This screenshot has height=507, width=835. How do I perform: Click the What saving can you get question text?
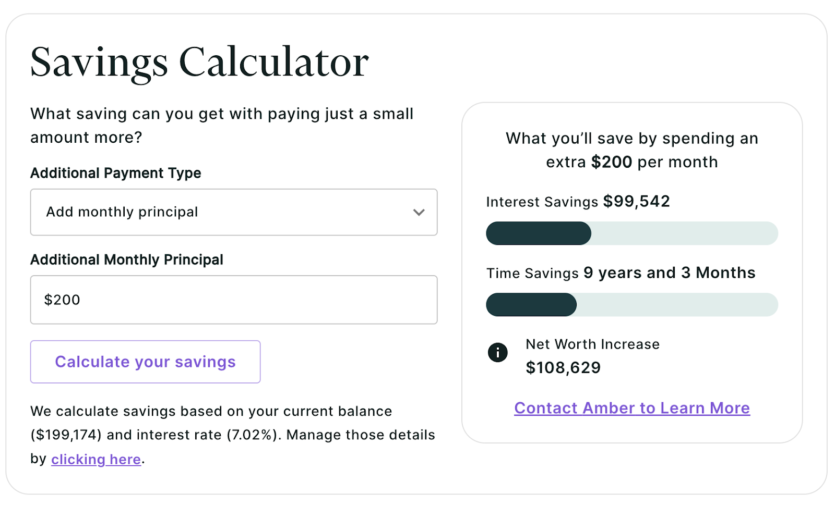pyautogui.click(x=222, y=126)
